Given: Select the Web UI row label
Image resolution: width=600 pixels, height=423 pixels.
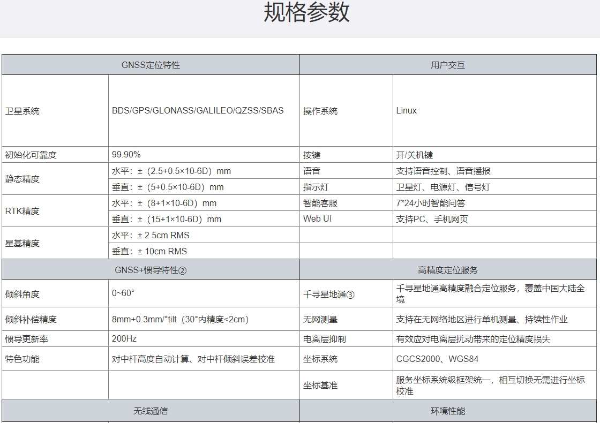Looking at the screenshot, I should click(317, 219).
